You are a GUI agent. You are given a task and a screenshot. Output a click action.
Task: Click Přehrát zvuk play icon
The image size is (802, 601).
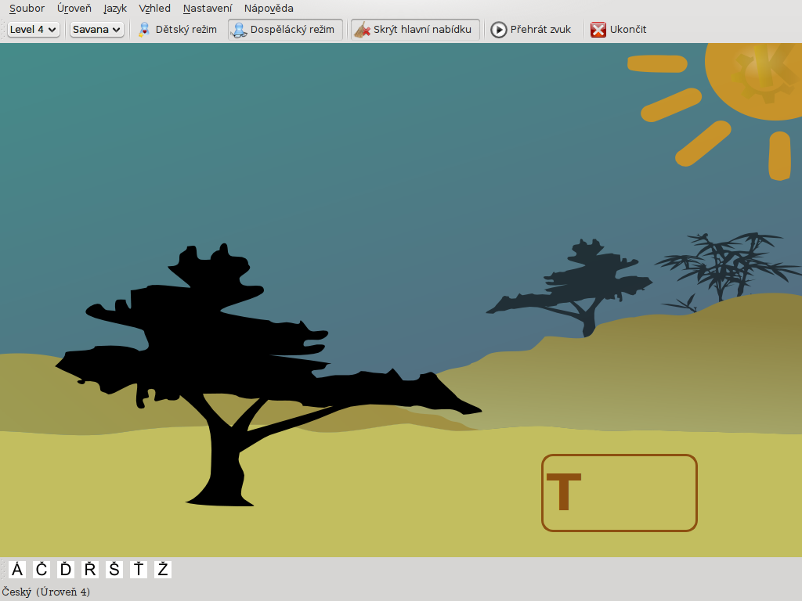click(499, 30)
